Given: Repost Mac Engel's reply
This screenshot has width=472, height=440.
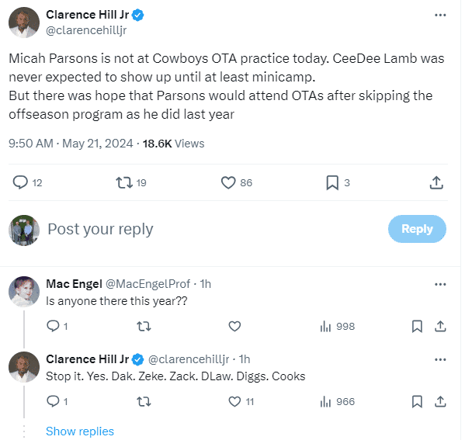Looking at the screenshot, I should (x=144, y=326).
